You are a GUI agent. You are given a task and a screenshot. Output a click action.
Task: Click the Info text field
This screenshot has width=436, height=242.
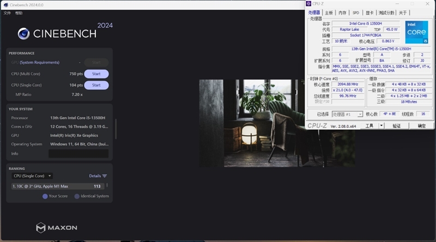click(x=78, y=154)
